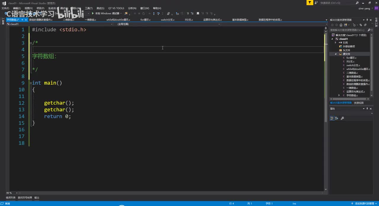Open the 查找符号结果 bottom tab
The image size is (379, 206).
[x=25, y=197]
